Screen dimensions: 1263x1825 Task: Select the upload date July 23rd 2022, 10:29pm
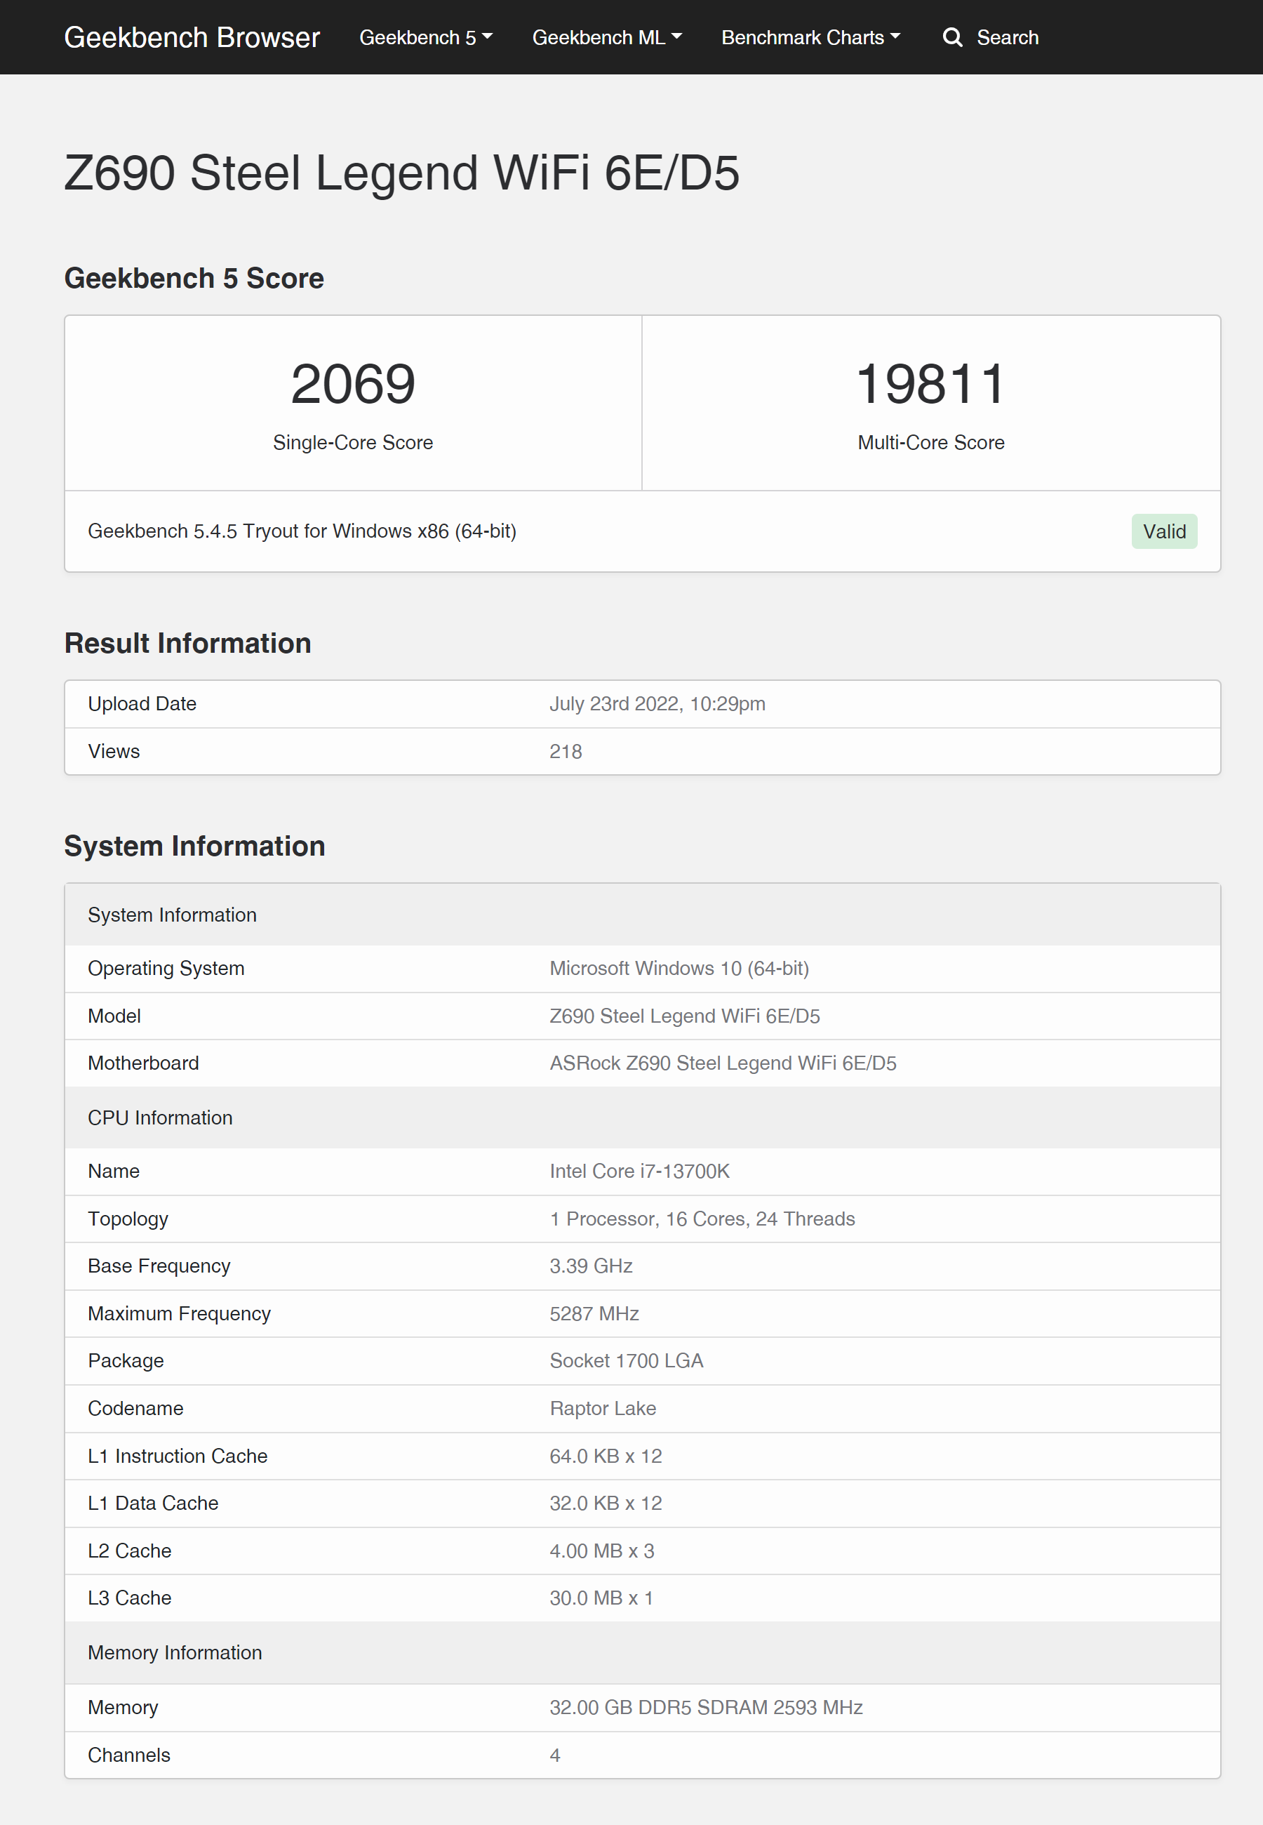[657, 703]
